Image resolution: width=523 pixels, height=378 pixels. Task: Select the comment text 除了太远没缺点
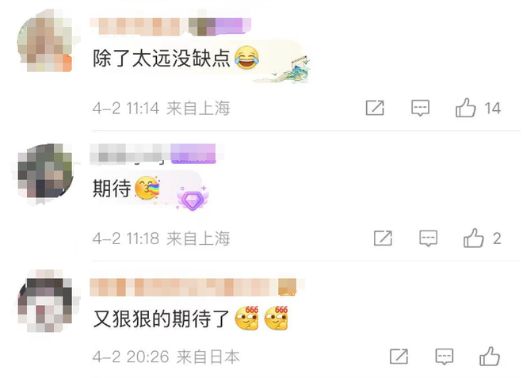click(x=162, y=58)
